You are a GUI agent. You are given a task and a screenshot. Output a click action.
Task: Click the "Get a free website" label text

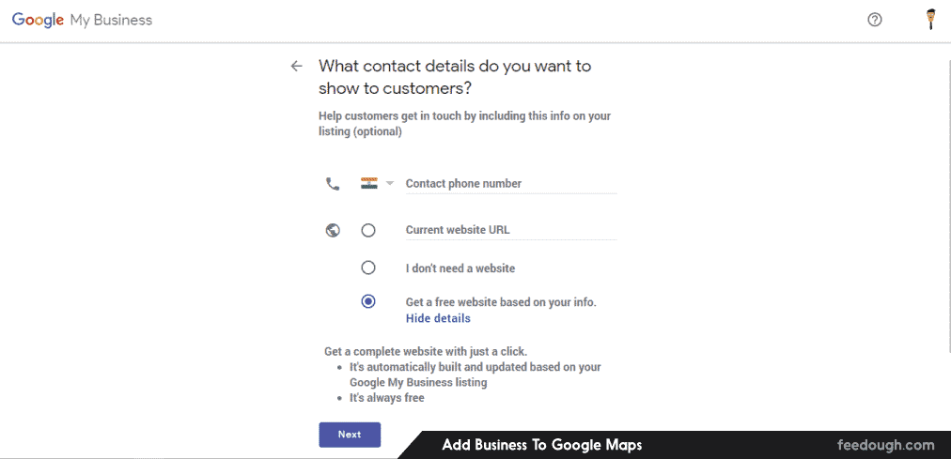coord(501,302)
